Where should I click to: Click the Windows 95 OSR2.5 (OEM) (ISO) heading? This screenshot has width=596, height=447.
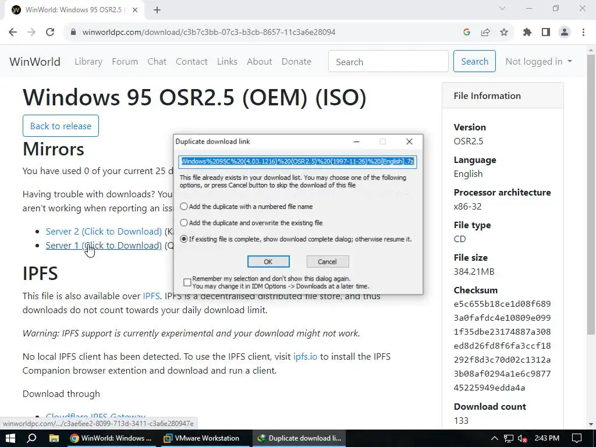(x=194, y=97)
